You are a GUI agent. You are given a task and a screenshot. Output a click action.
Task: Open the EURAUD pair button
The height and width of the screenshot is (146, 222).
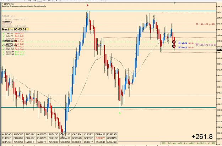click(x=100, y=134)
